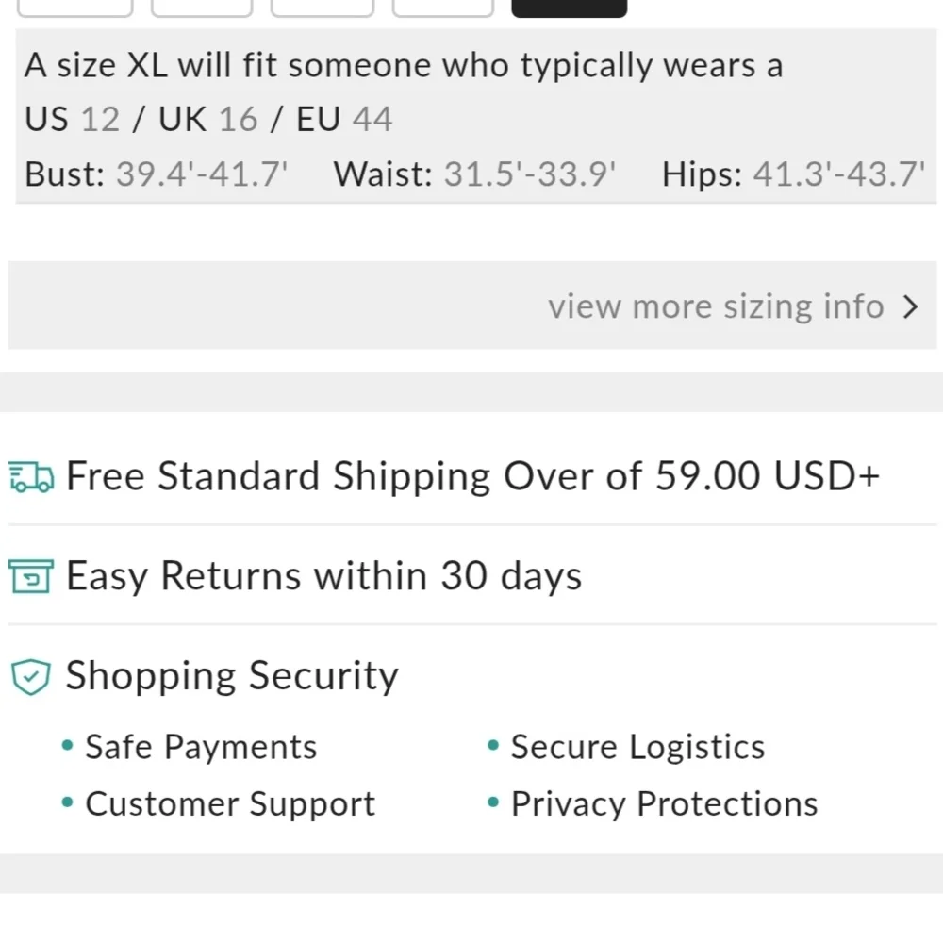The width and height of the screenshot is (943, 943).
Task: Expand the Shopping Security section heading
Action: click(x=232, y=676)
